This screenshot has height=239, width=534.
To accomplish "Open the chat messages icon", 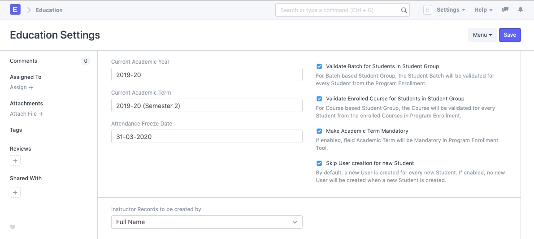I will (505, 10).
